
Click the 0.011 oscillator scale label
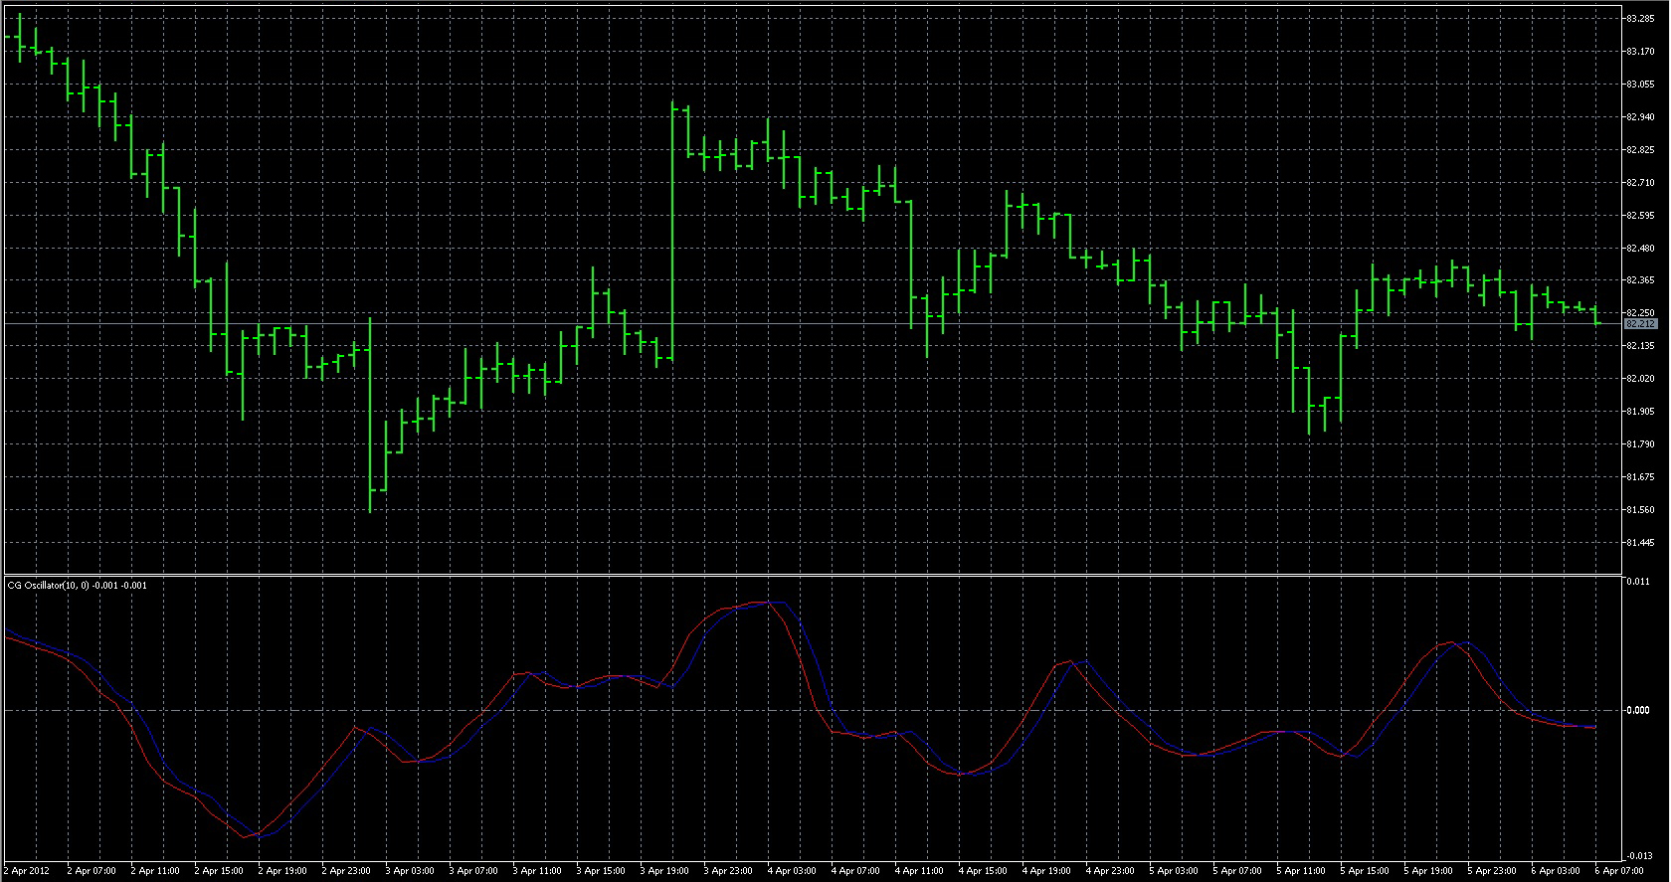click(1637, 582)
